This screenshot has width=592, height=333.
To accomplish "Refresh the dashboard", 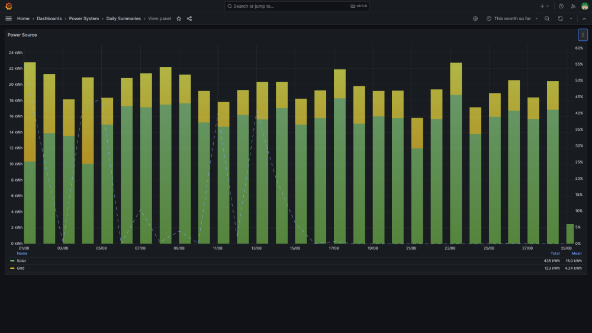I will coord(560,18).
